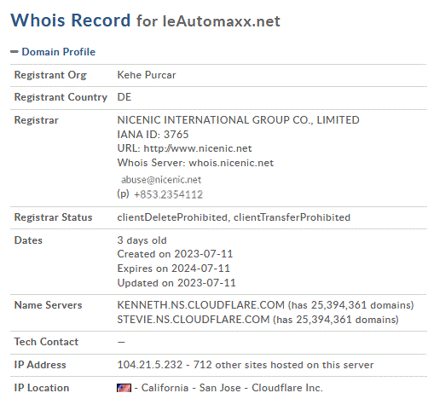428x393 pixels.
Task: Open 712 other sites hosted on this server
Action: point(283,365)
